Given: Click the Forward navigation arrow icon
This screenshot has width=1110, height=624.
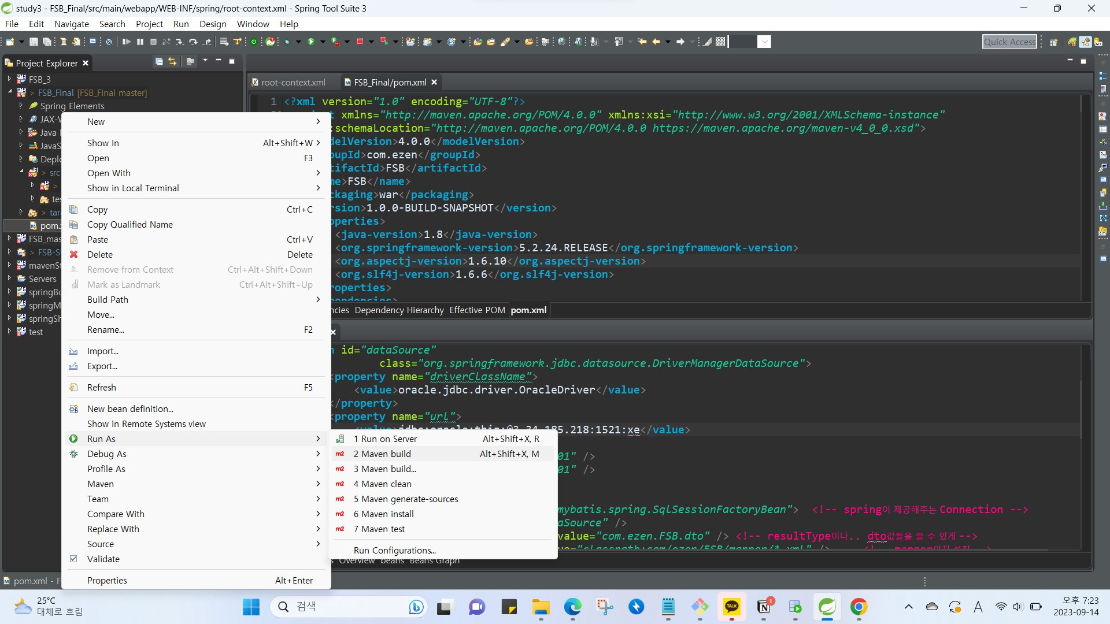Looking at the screenshot, I should (x=680, y=42).
